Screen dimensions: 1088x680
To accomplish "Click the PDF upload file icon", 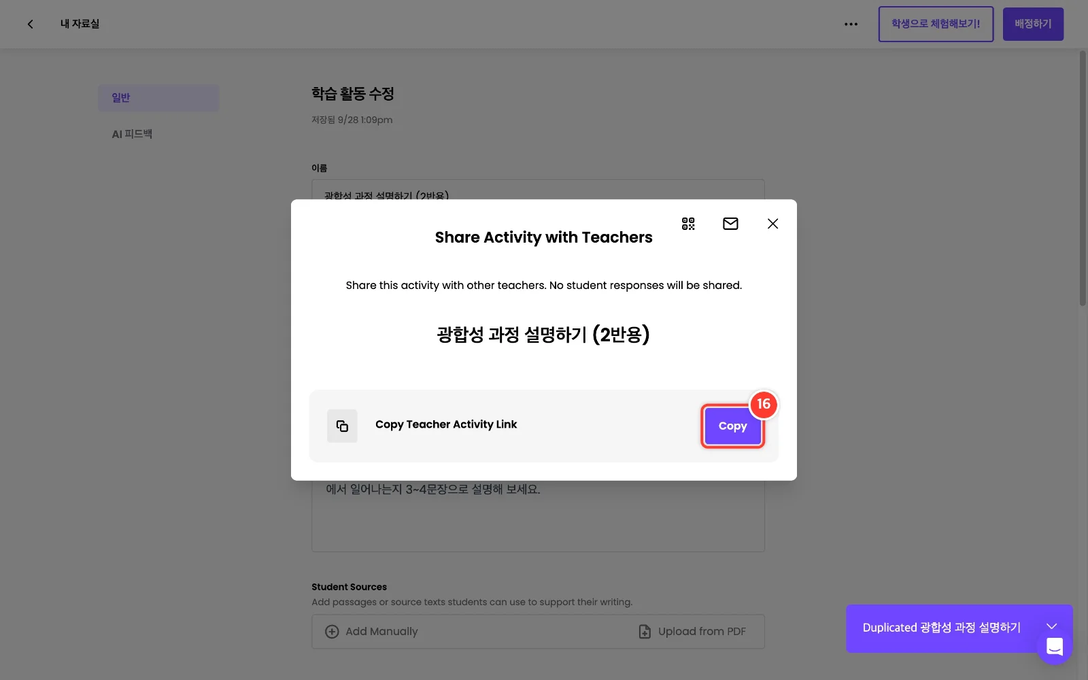I will coord(645,632).
